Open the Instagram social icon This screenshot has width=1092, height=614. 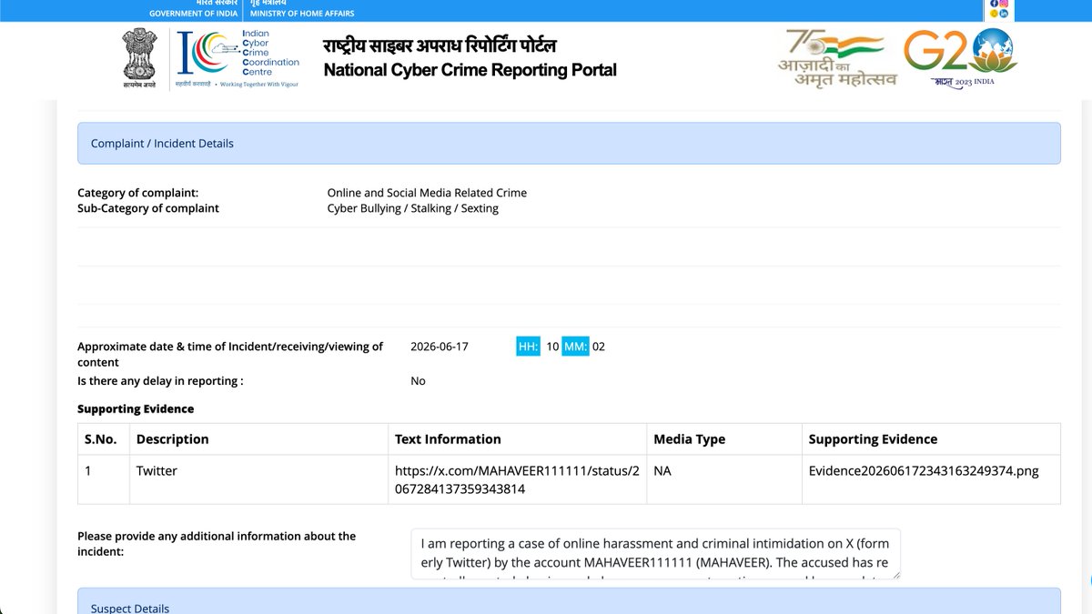click(x=1004, y=4)
